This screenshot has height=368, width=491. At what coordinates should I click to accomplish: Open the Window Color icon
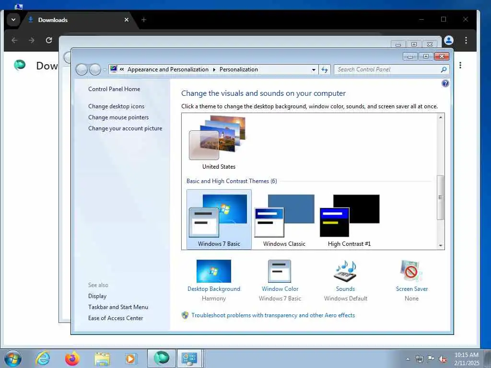pyautogui.click(x=280, y=271)
